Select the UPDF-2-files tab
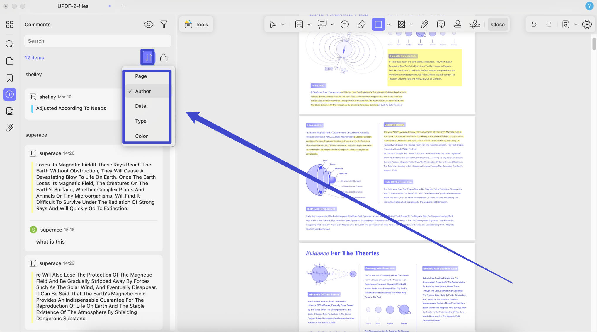Viewport: 597px width, 332px height. pyautogui.click(x=73, y=6)
